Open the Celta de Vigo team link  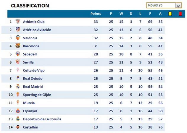coord(34,70)
